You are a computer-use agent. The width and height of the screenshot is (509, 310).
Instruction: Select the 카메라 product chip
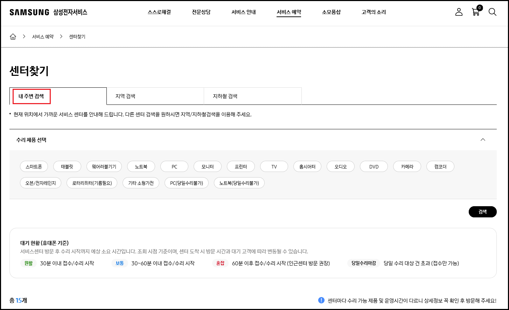(407, 167)
